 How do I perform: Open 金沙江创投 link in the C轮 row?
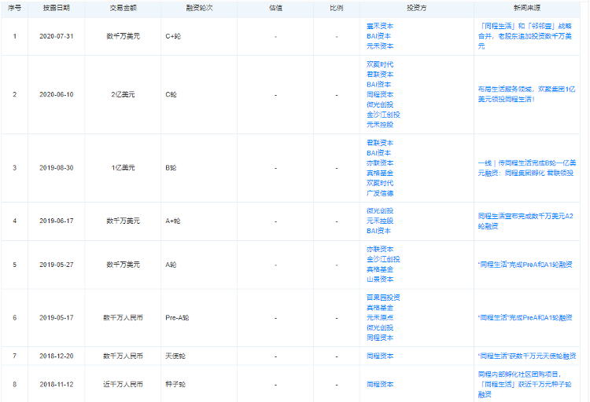coord(383,115)
